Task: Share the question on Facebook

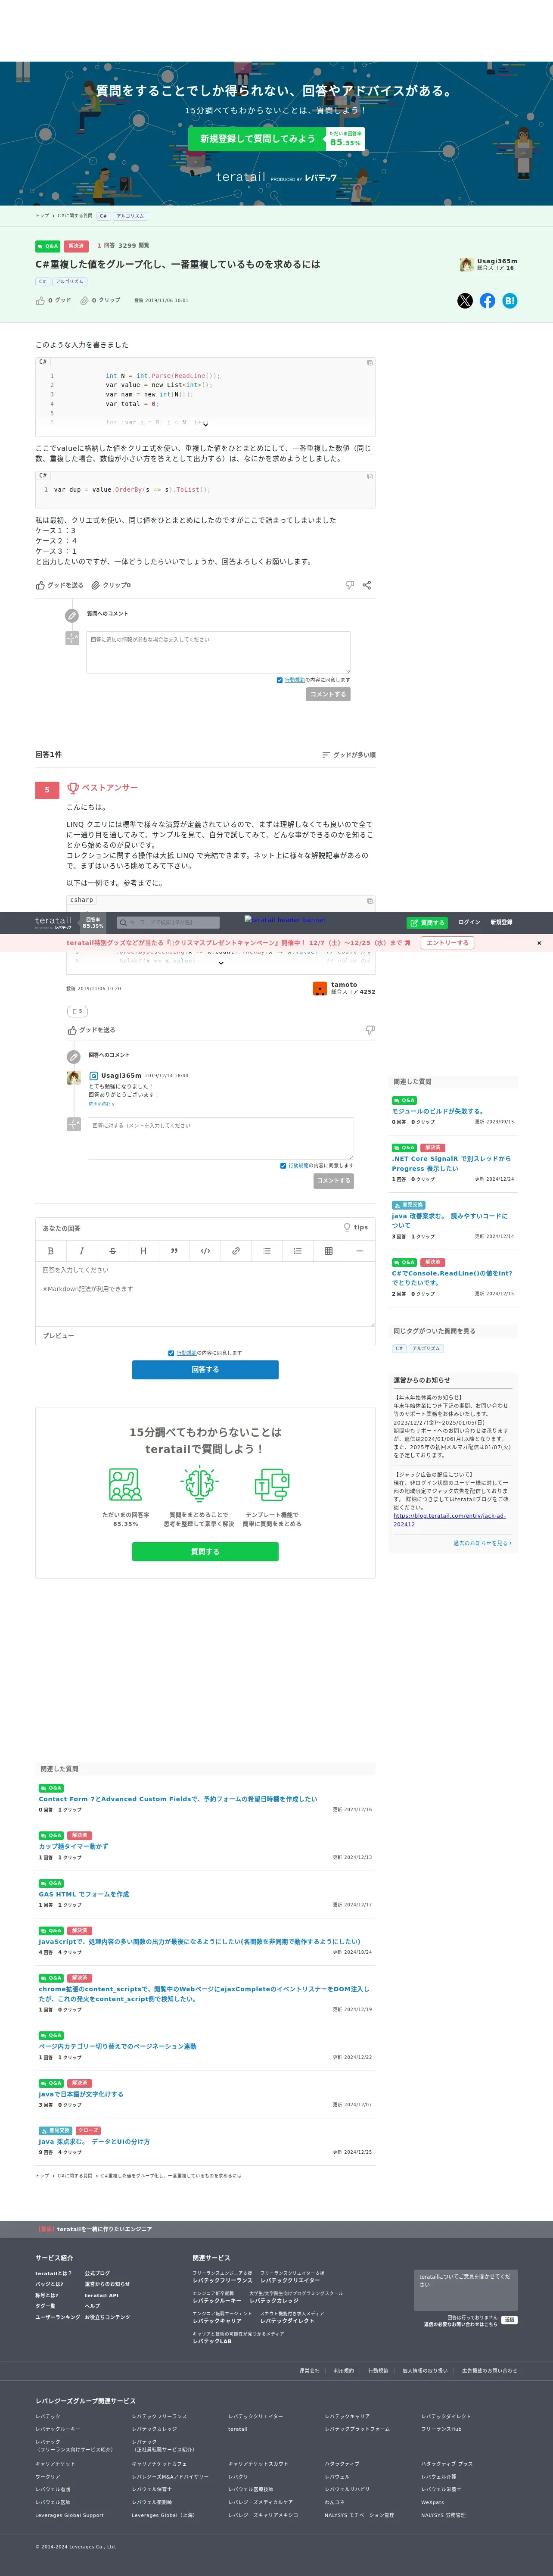Action: (x=487, y=301)
